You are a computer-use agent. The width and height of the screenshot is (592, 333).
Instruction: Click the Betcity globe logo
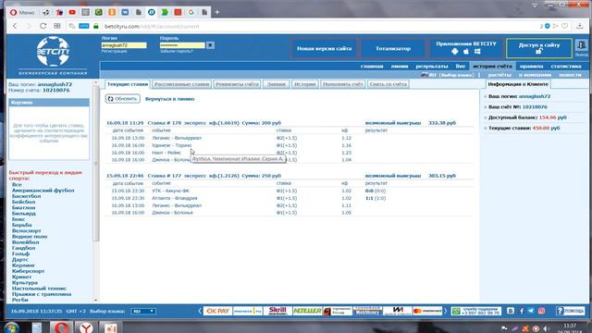(x=53, y=52)
